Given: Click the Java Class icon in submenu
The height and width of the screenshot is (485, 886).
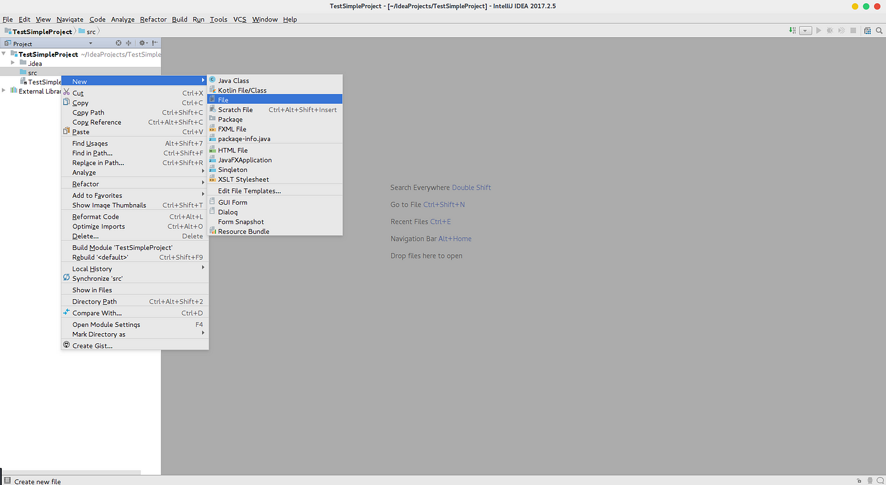Looking at the screenshot, I should 212,80.
